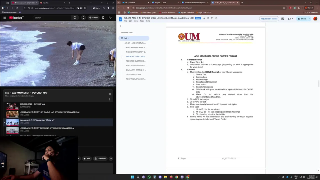Open the Tools menu in Google Docs

[142, 21]
